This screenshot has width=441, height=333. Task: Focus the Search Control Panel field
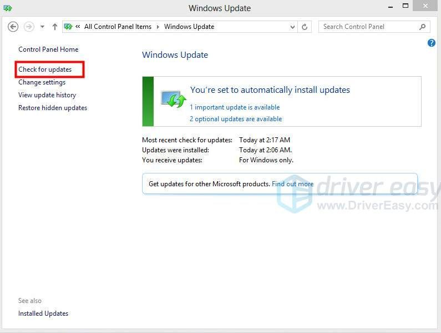[x=374, y=27]
